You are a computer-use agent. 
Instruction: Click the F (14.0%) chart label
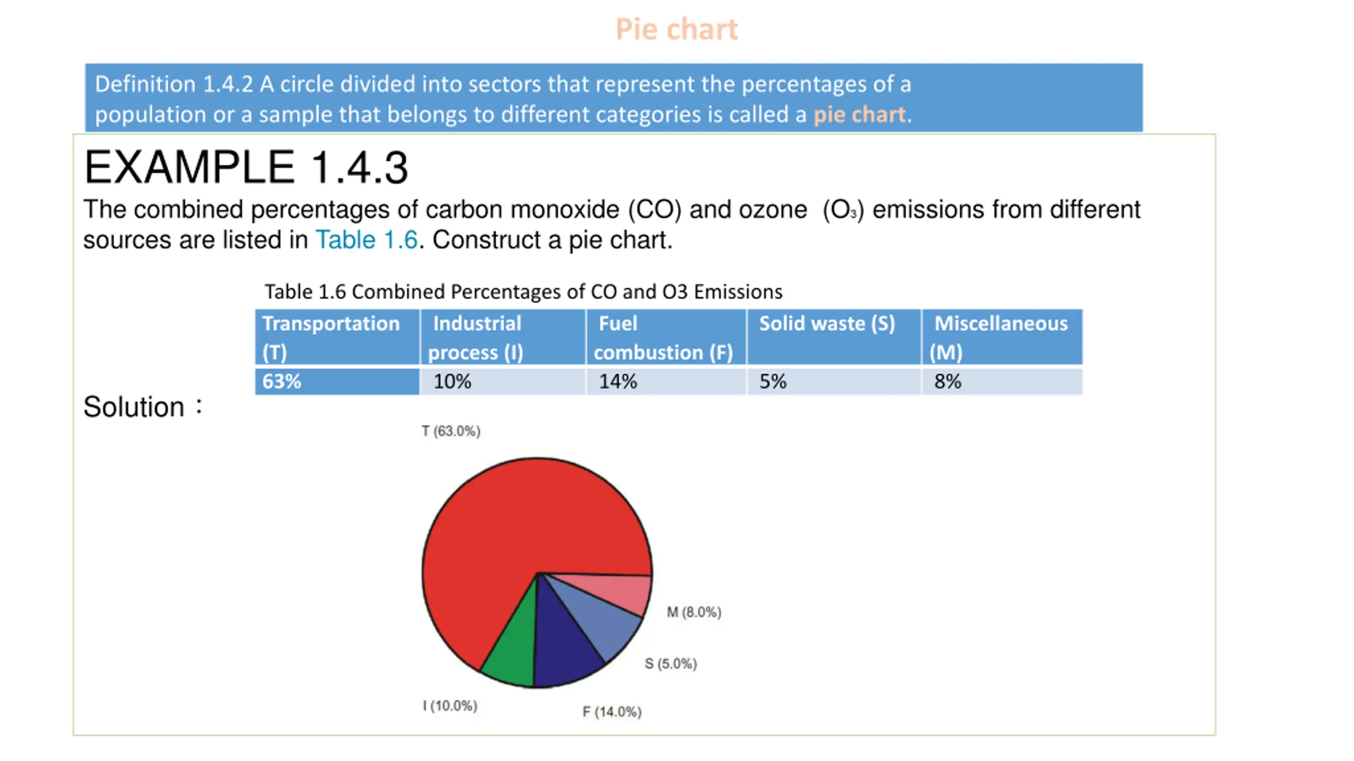click(x=612, y=712)
